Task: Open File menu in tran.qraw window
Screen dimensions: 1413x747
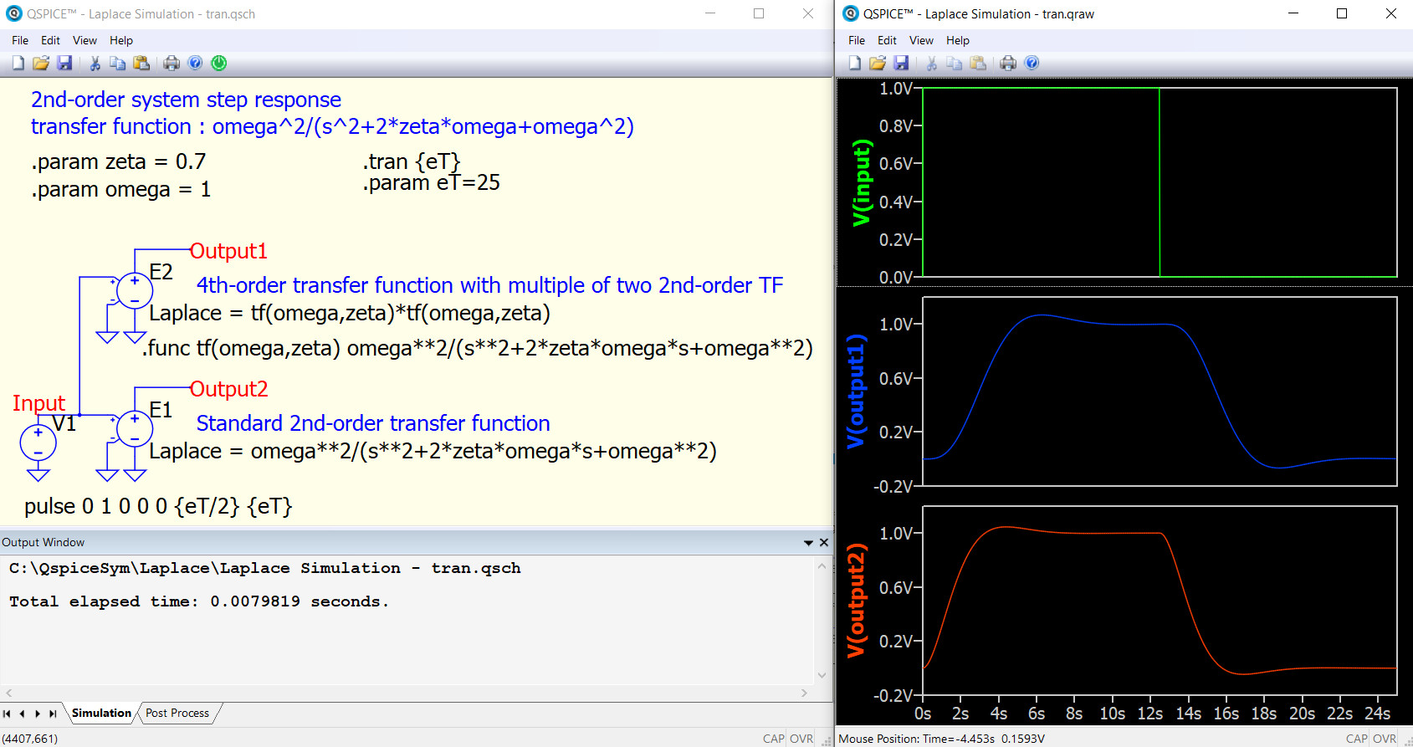Action: [x=857, y=40]
